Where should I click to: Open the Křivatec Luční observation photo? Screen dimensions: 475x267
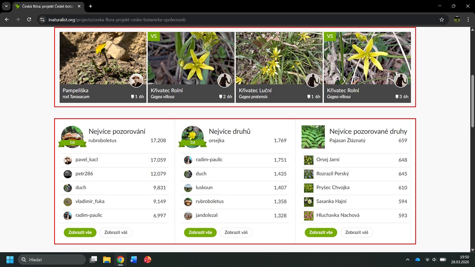click(x=279, y=58)
